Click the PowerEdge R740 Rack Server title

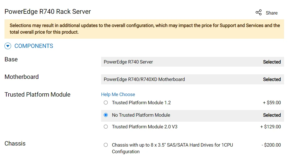pyautogui.click(x=48, y=12)
